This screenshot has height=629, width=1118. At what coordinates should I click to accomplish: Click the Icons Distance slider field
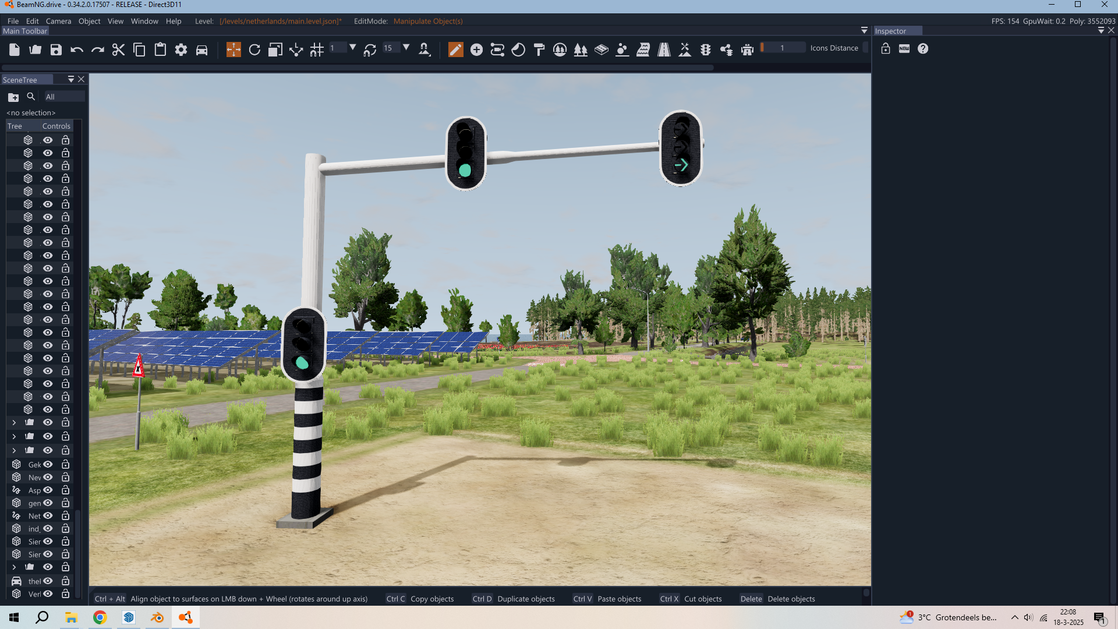(783, 48)
